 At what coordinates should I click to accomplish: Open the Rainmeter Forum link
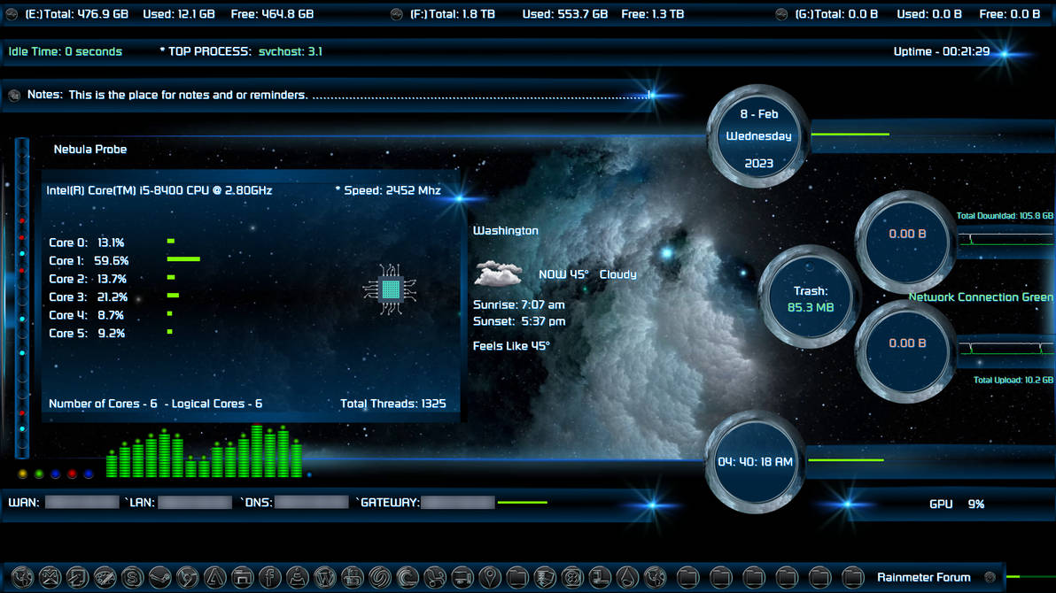926,577
